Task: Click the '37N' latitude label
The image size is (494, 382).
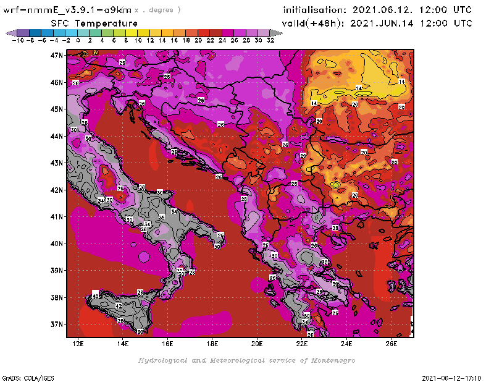Action: pos(57,325)
